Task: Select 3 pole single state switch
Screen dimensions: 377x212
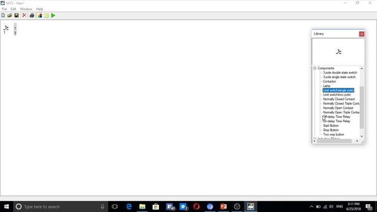Action: tap(339, 77)
